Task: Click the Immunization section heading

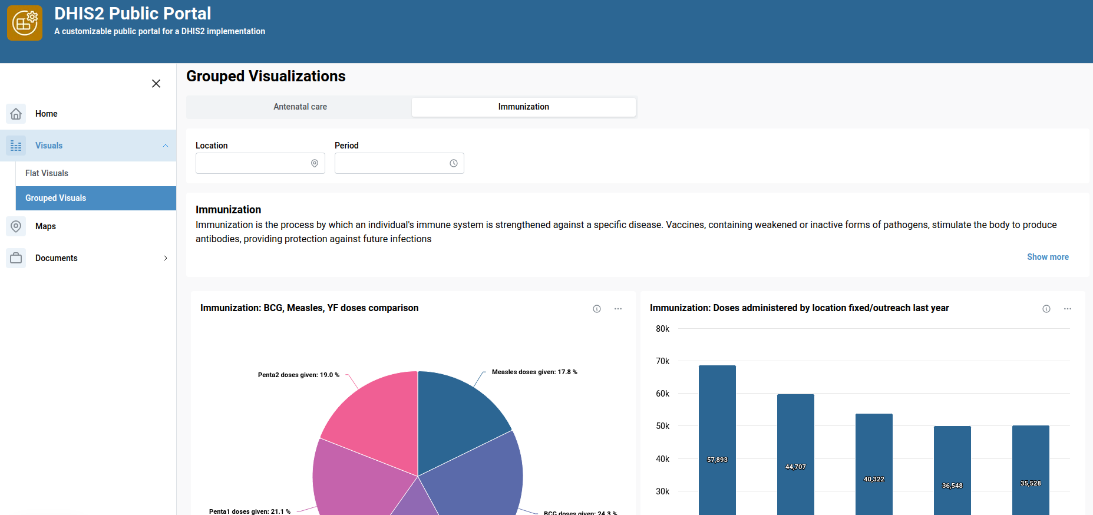Action: click(x=228, y=210)
